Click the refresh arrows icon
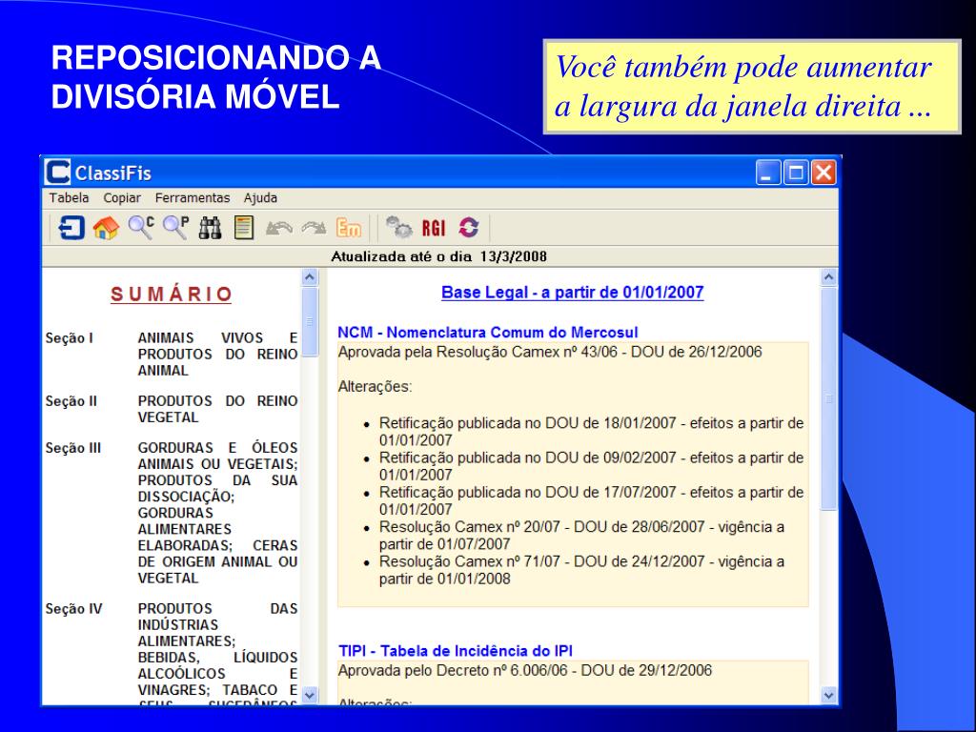The image size is (976, 732). 469,228
